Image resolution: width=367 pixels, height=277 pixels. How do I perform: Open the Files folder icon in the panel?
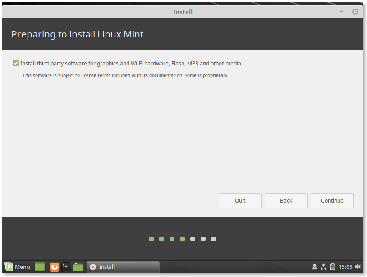(x=78, y=267)
